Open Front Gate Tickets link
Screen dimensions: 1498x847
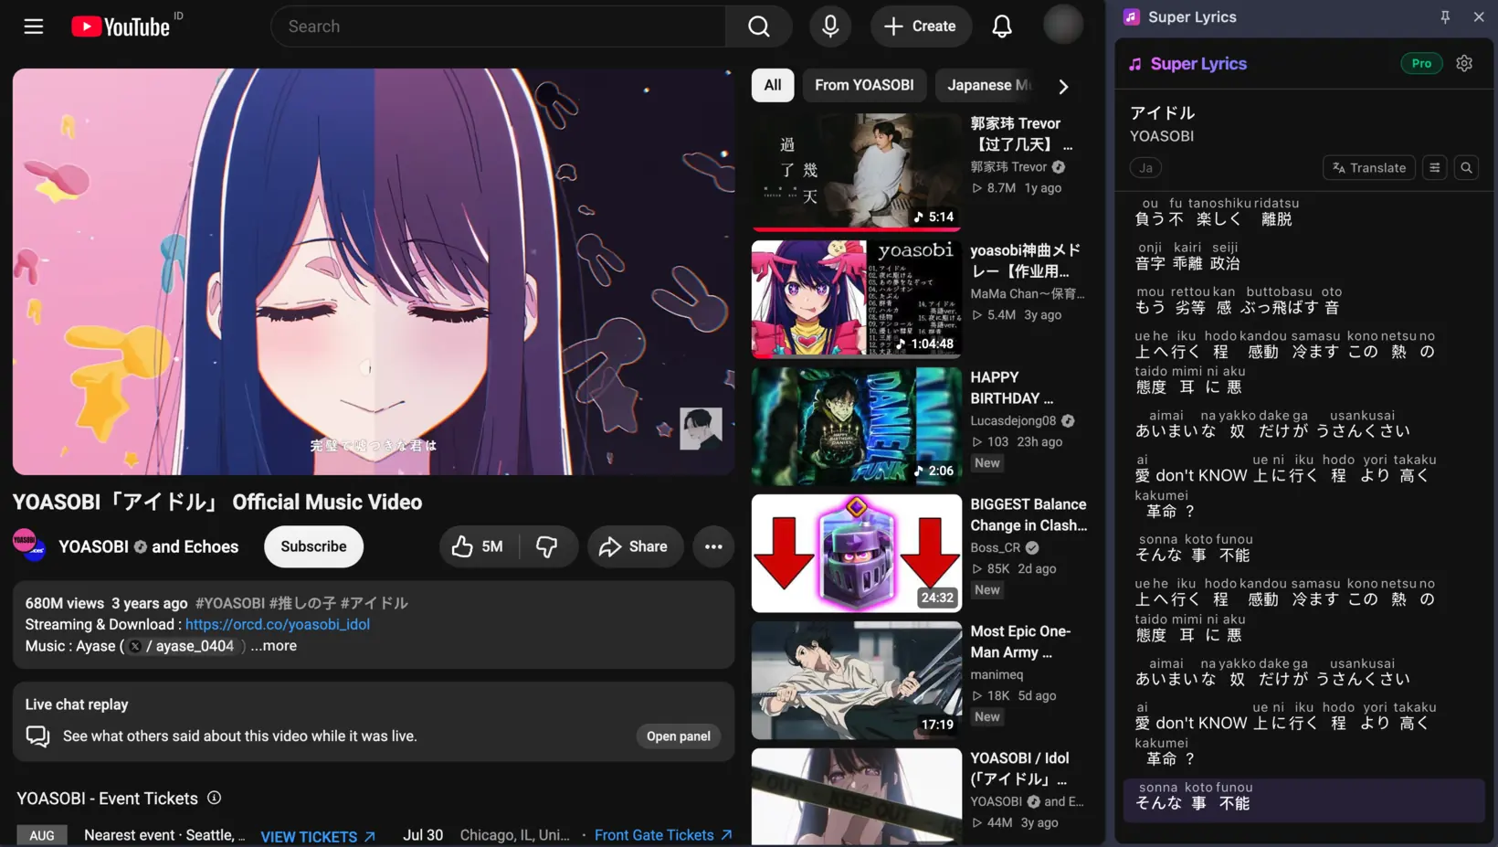[x=663, y=835]
